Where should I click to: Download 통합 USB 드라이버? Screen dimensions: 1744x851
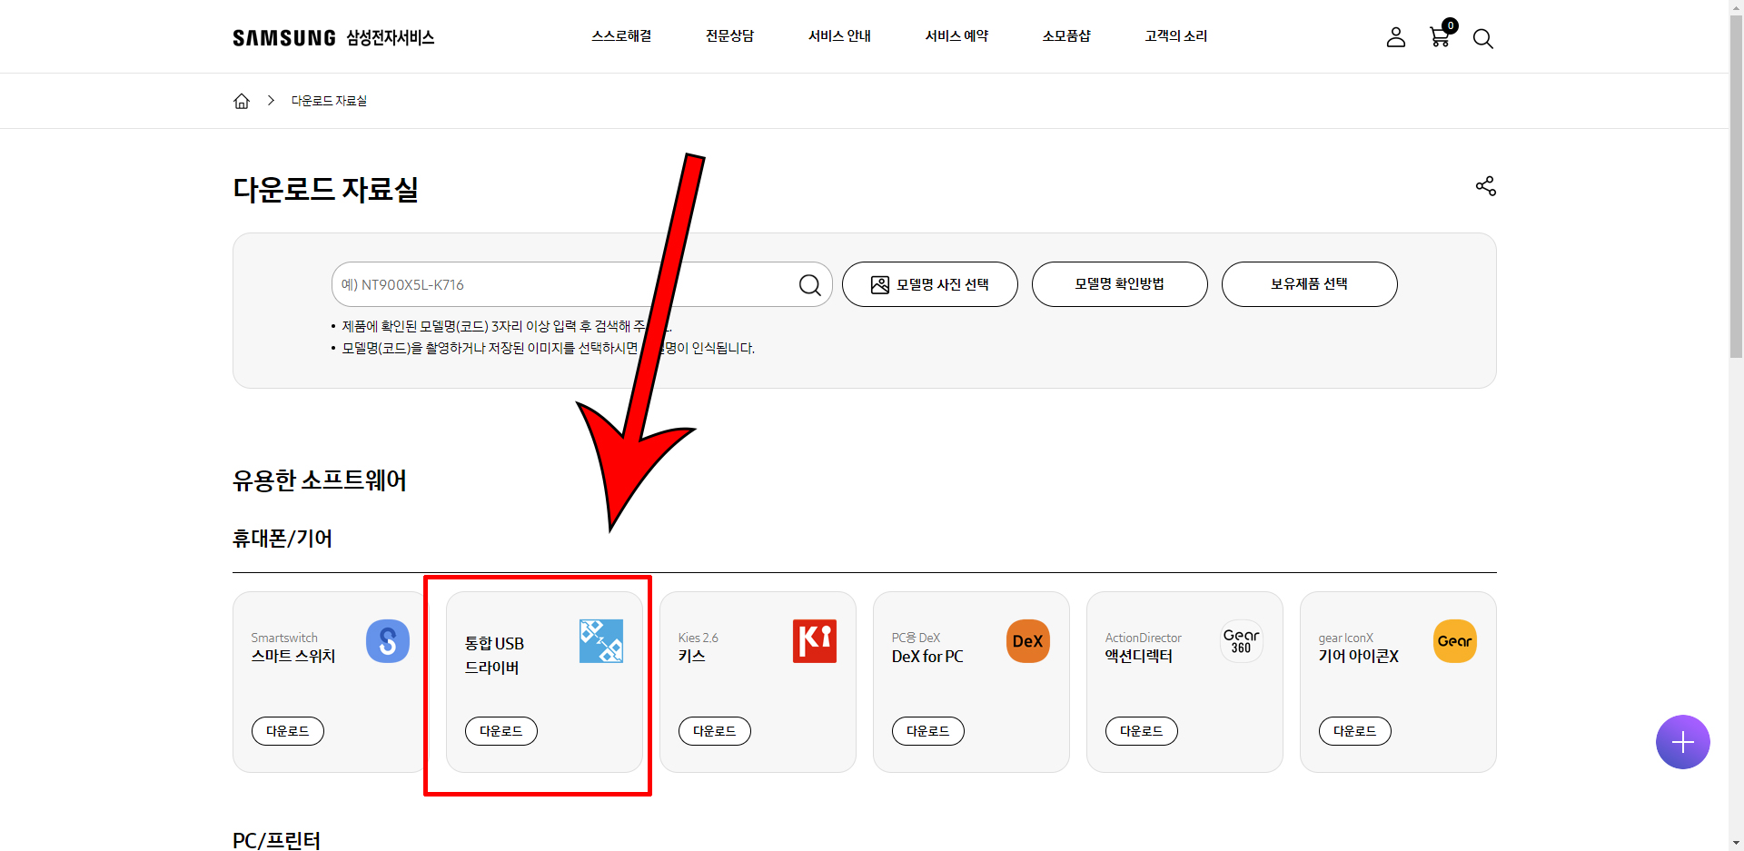[501, 731]
